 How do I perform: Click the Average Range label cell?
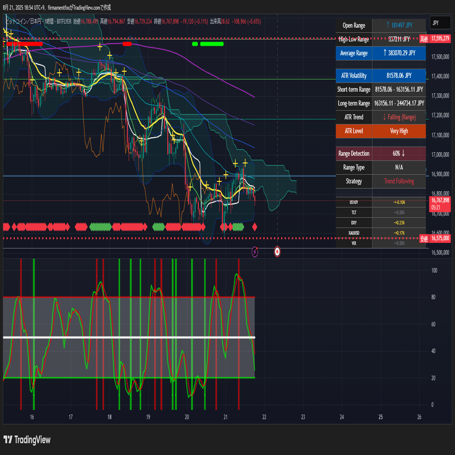(354, 53)
